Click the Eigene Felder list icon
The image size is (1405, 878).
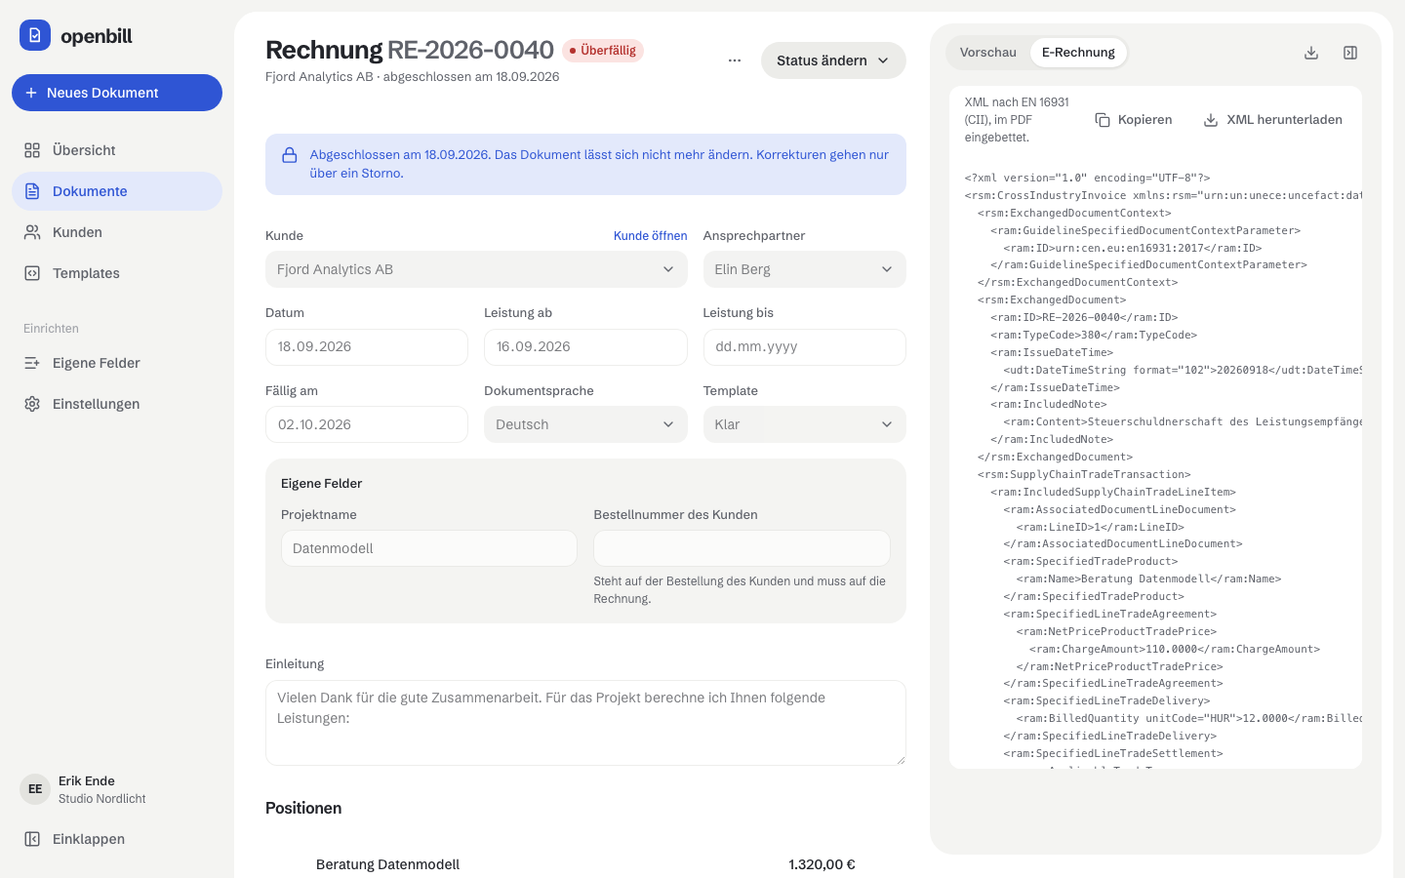(x=32, y=363)
